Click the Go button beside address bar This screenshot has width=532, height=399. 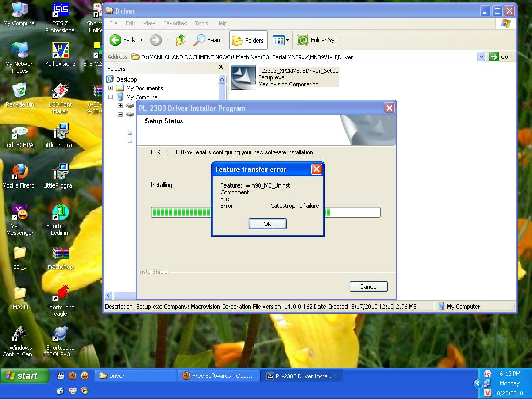[499, 57]
